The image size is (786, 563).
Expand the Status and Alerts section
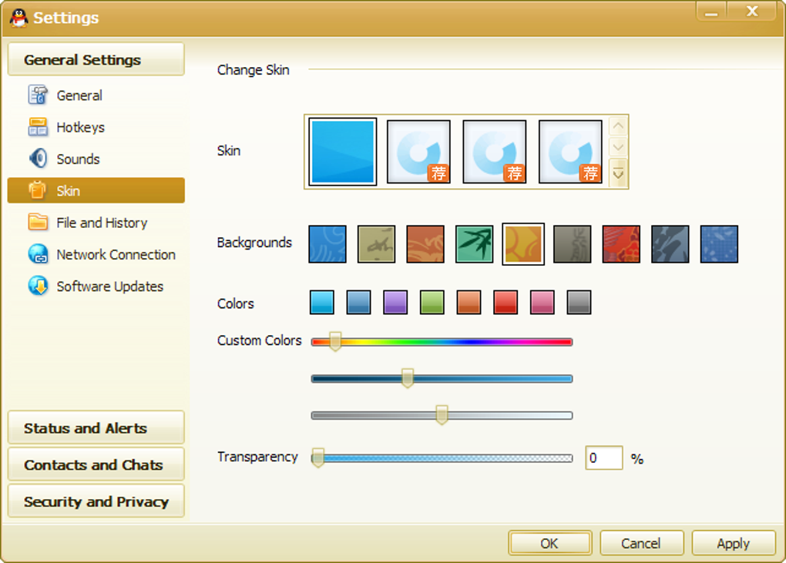coord(96,427)
